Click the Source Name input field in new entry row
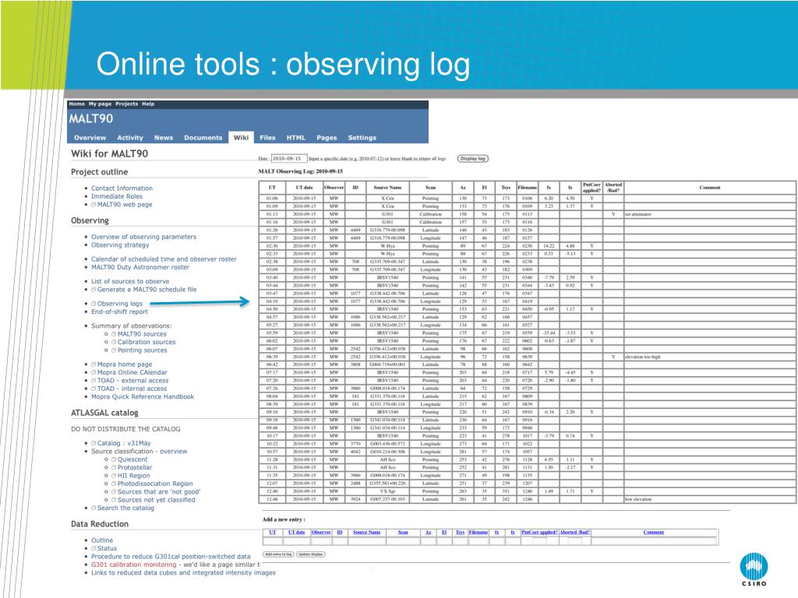Screen dimensions: 798x598 (x=367, y=541)
